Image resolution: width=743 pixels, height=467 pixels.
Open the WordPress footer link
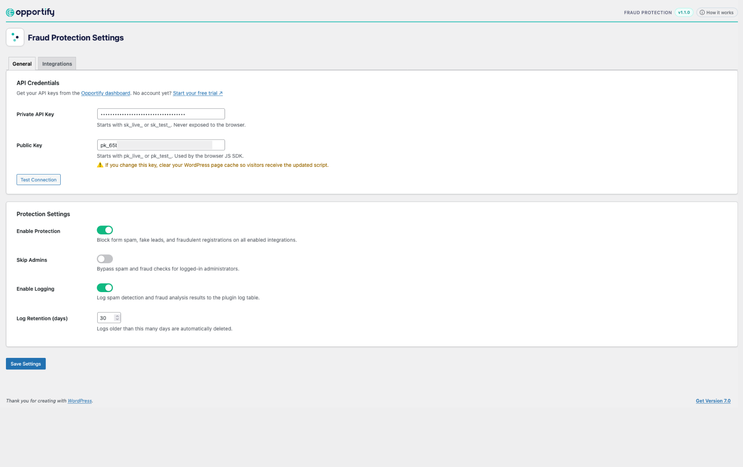coord(80,401)
